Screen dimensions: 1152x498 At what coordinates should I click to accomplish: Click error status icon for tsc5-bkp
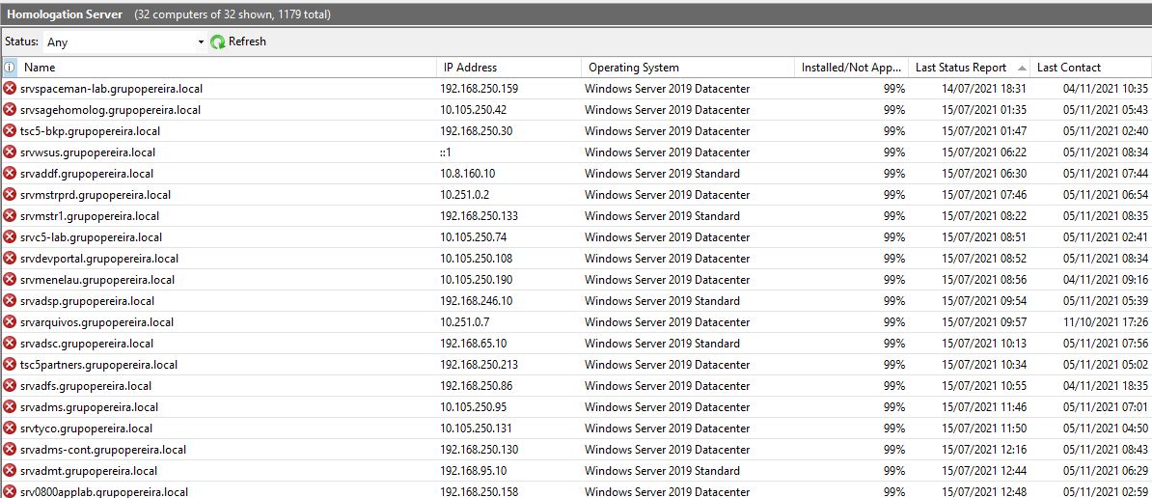[x=10, y=130]
